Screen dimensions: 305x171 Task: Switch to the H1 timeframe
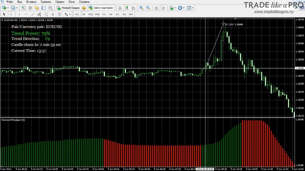[x=104, y=14]
